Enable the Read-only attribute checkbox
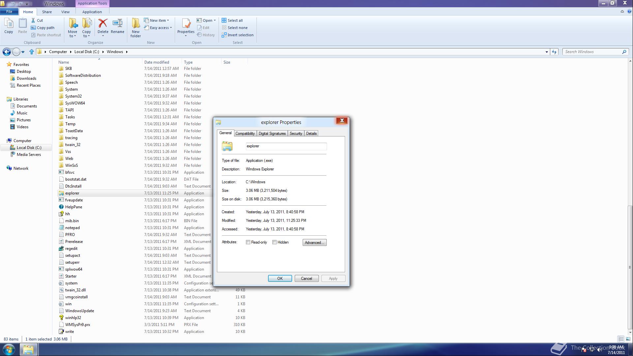 (248, 242)
